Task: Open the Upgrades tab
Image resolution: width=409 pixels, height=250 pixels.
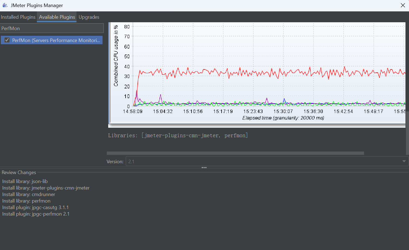Action: (89, 17)
